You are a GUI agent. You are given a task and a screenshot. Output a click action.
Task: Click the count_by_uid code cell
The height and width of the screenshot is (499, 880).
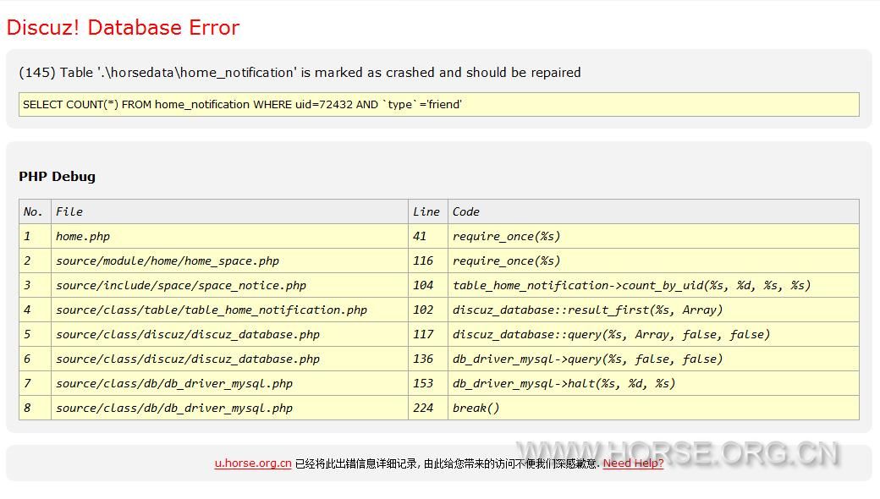coord(654,285)
